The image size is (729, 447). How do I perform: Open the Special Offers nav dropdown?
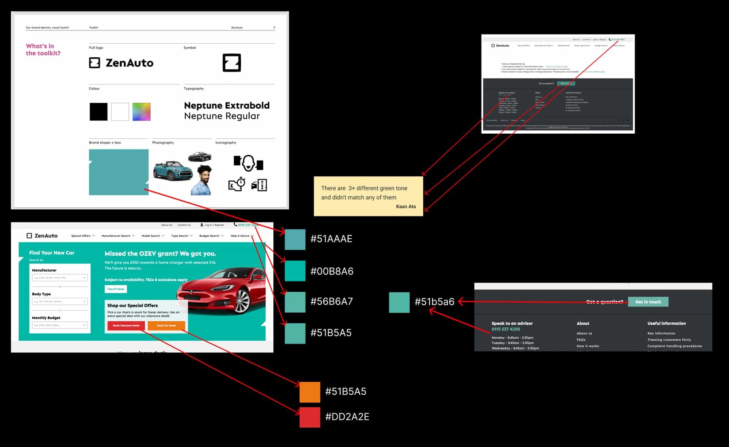pyautogui.click(x=83, y=236)
